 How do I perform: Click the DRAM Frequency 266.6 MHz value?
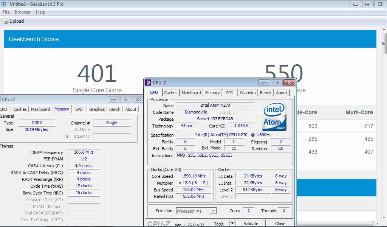84,152
